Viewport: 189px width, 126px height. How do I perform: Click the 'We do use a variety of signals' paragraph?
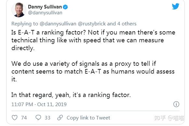tap(93, 71)
